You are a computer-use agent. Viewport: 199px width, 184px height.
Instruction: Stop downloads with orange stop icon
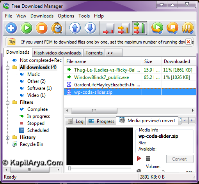pos(42,28)
